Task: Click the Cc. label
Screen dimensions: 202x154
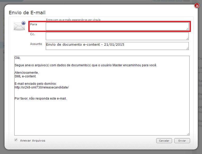Action: pos(33,34)
